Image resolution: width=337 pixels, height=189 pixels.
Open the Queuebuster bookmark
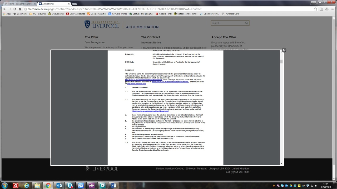point(56,14)
